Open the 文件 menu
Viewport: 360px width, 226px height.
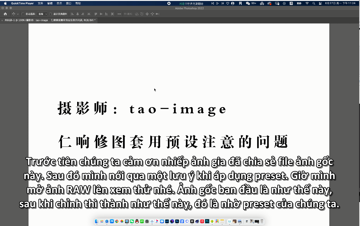click(40, 3)
